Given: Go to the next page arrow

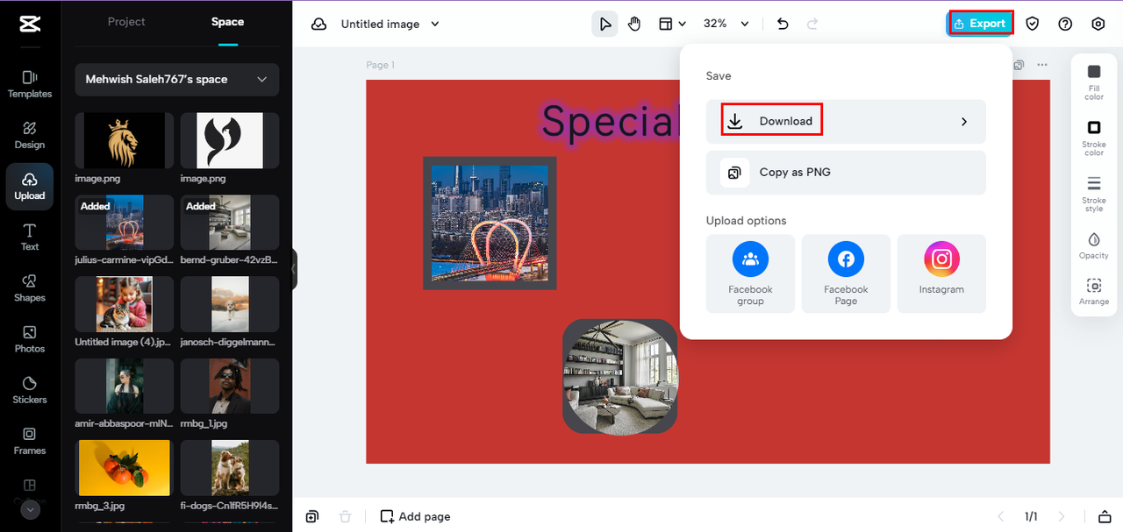Looking at the screenshot, I should click(x=1062, y=516).
